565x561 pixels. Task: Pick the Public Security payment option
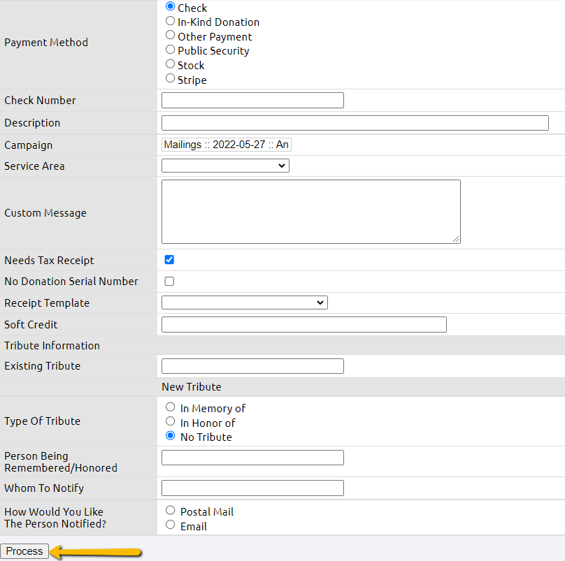point(169,50)
